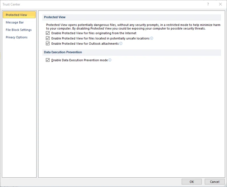Select the Protected View category
Screen dimensions: 227x187
click(x=19, y=15)
